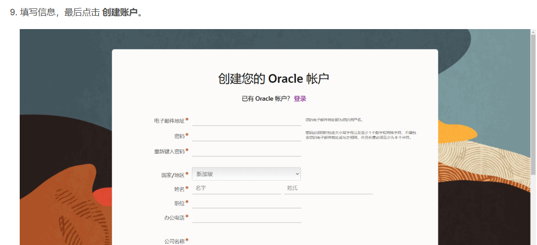Click the 重新键入密码 field

pos(247,151)
